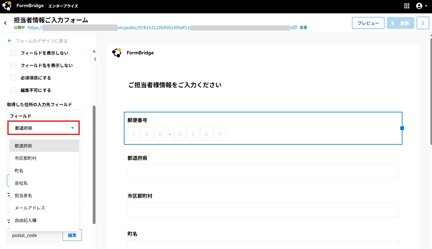The image size is (432, 249).
Task: Tick the フィールド名を表示しない checkbox
Action: [x=13, y=66]
